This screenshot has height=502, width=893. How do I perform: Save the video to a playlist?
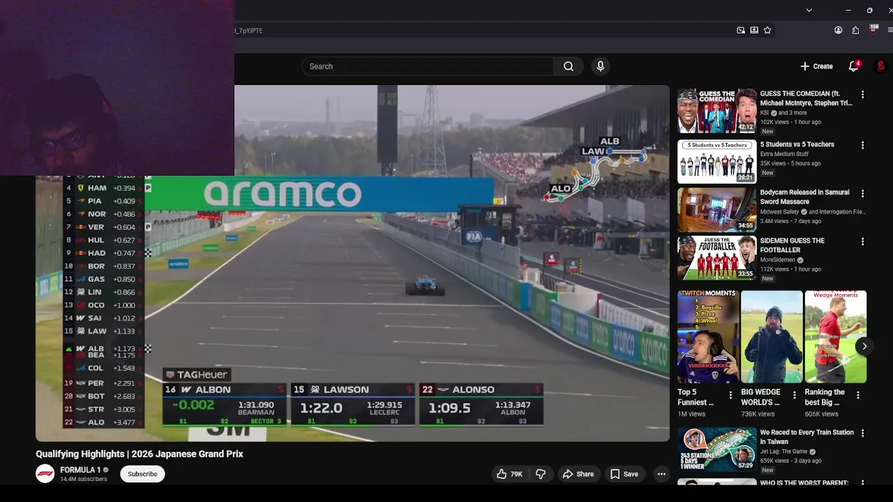point(624,474)
